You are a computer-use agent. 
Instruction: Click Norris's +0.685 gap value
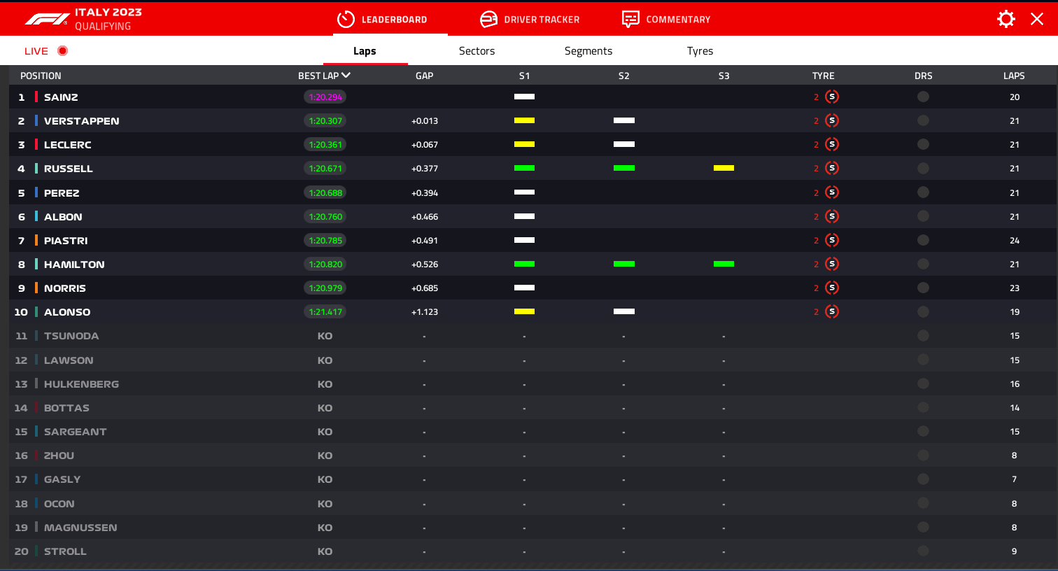point(424,288)
